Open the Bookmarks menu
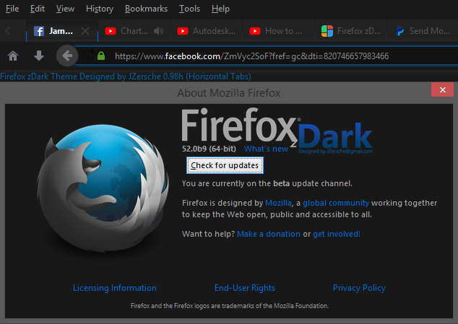Screen dimensions: 458x324 tap(146, 9)
